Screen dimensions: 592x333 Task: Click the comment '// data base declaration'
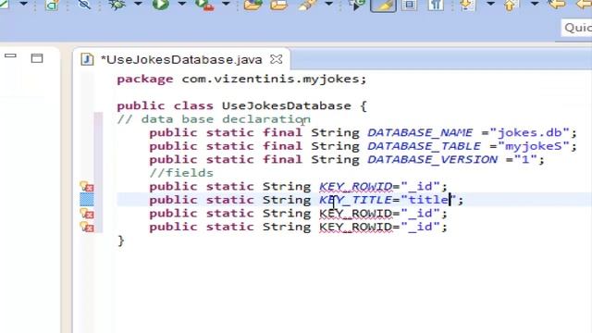coord(214,119)
